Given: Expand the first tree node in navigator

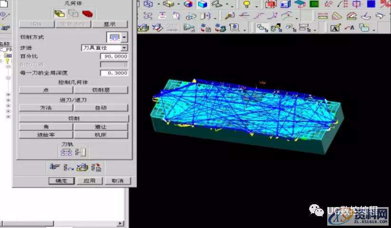Looking at the screenshot, I should tap(8, 94).
